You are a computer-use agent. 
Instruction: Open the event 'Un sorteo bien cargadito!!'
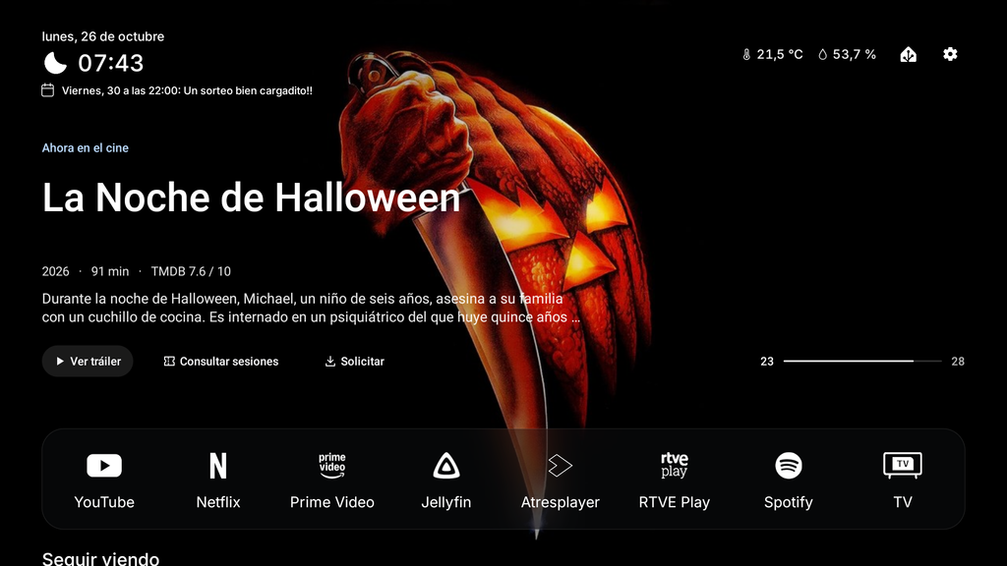(x=248, y=90)
